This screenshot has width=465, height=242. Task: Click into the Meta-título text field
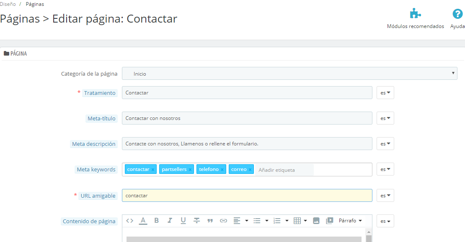pyautogui.click(x=247, y=118)
